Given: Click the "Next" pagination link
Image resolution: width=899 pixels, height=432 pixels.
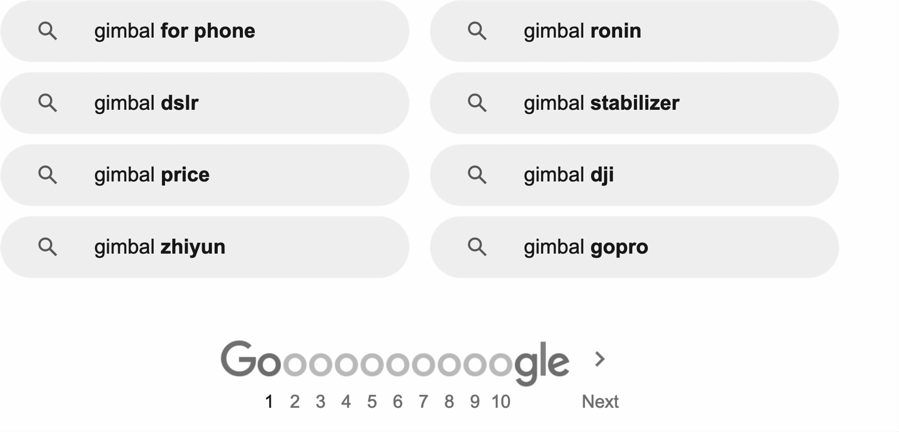Looking at the screenshot, I should click(x=600, y=402).
